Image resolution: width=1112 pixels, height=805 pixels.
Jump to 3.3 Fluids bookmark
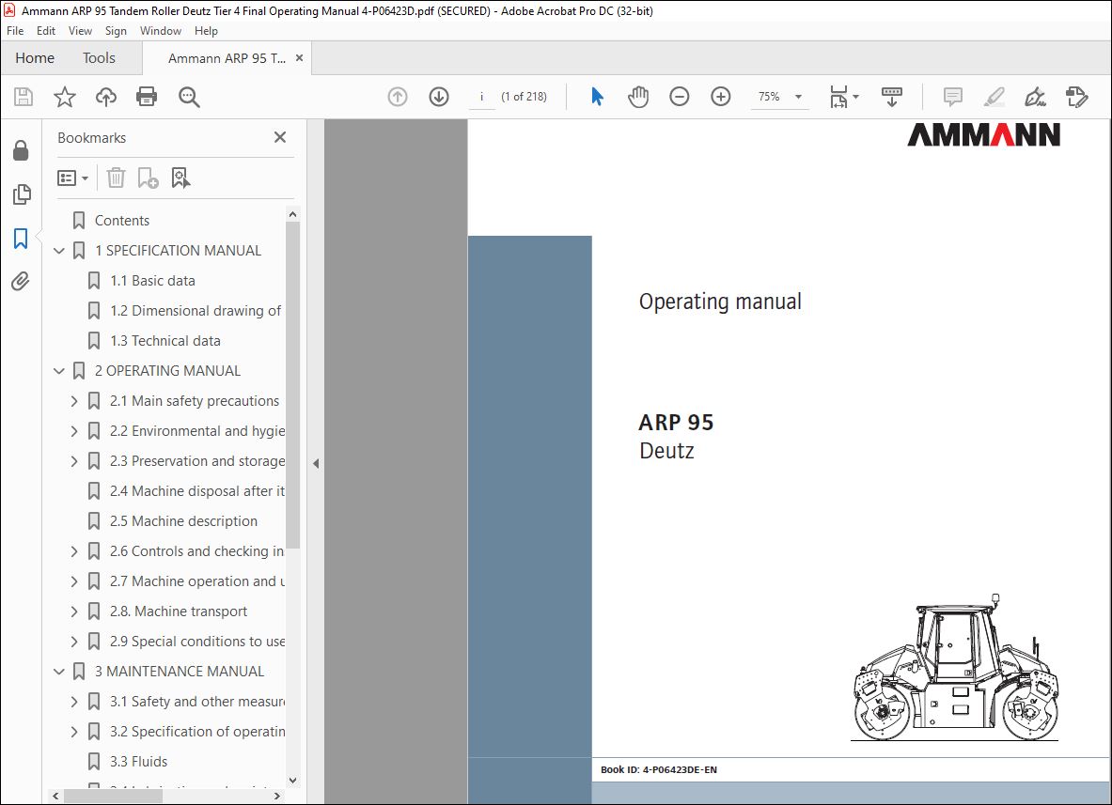[138, 762]
